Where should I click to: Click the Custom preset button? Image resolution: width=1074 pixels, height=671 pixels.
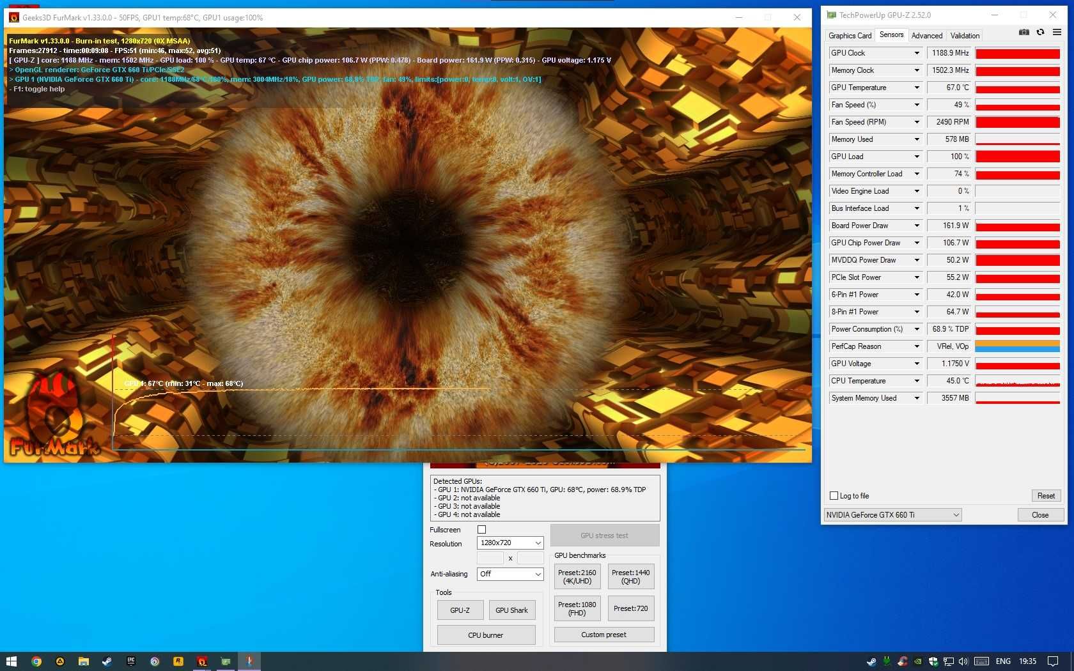[603, 635]
